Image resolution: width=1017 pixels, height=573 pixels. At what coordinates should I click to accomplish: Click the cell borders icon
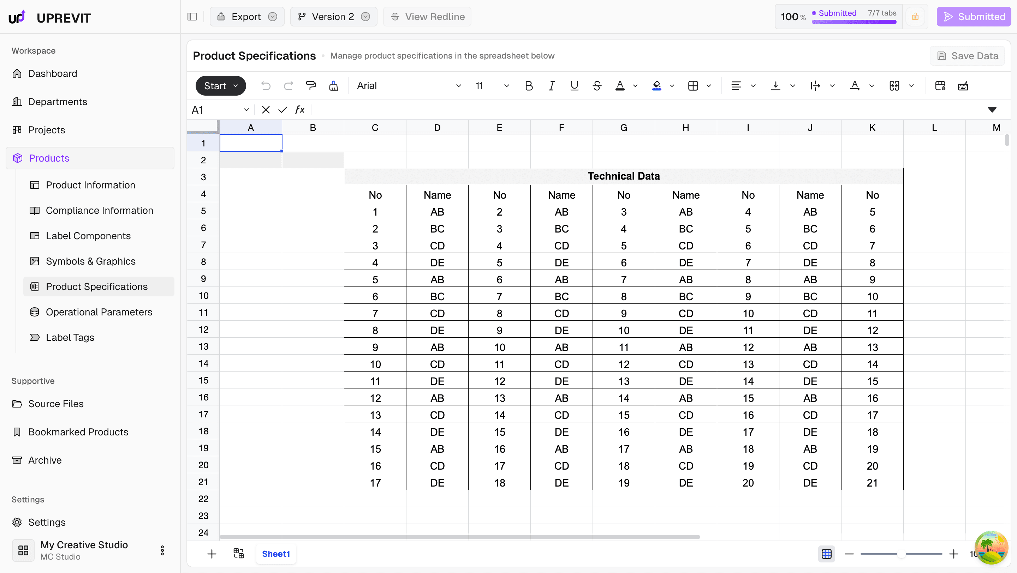pos(693,86)
